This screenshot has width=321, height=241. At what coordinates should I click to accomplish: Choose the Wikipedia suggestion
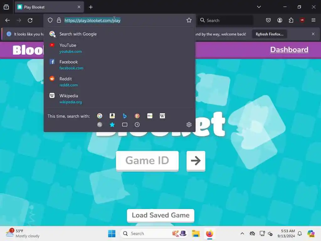pos(120,99)
